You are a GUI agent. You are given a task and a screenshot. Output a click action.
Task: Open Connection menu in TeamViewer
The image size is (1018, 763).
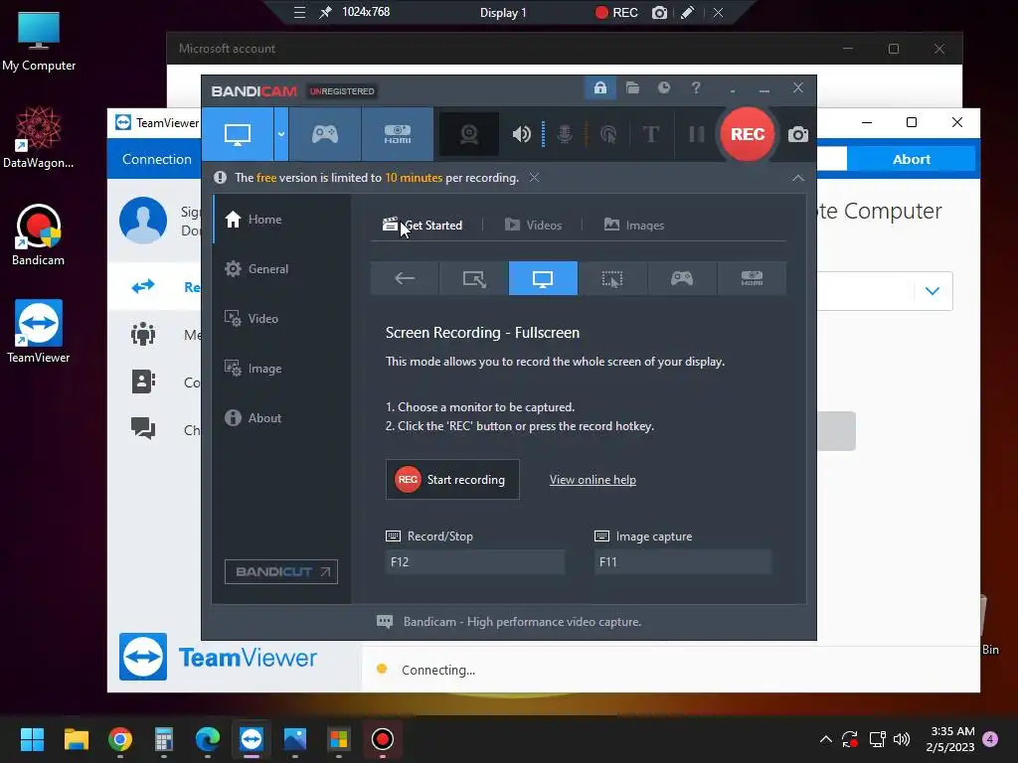pyautogui.click(x=156, y=159)
